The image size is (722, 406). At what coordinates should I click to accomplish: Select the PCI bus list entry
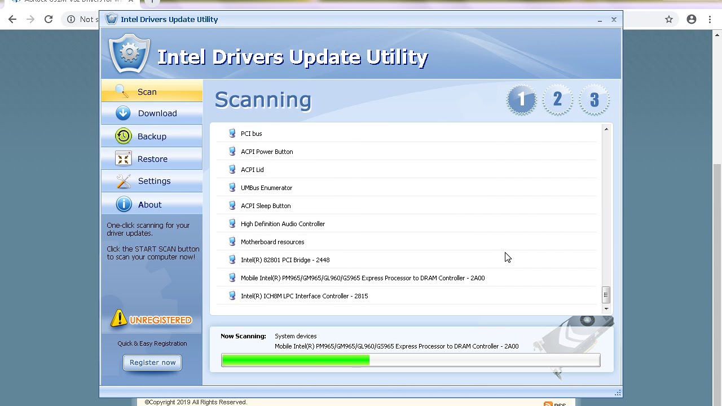pos(407,134)
